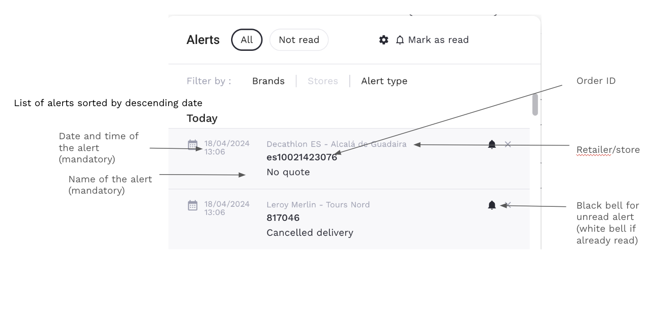Dismiss the Leroy Merlin alert
This screenshot has width=657, height=322.
click(x=509, y=205)
